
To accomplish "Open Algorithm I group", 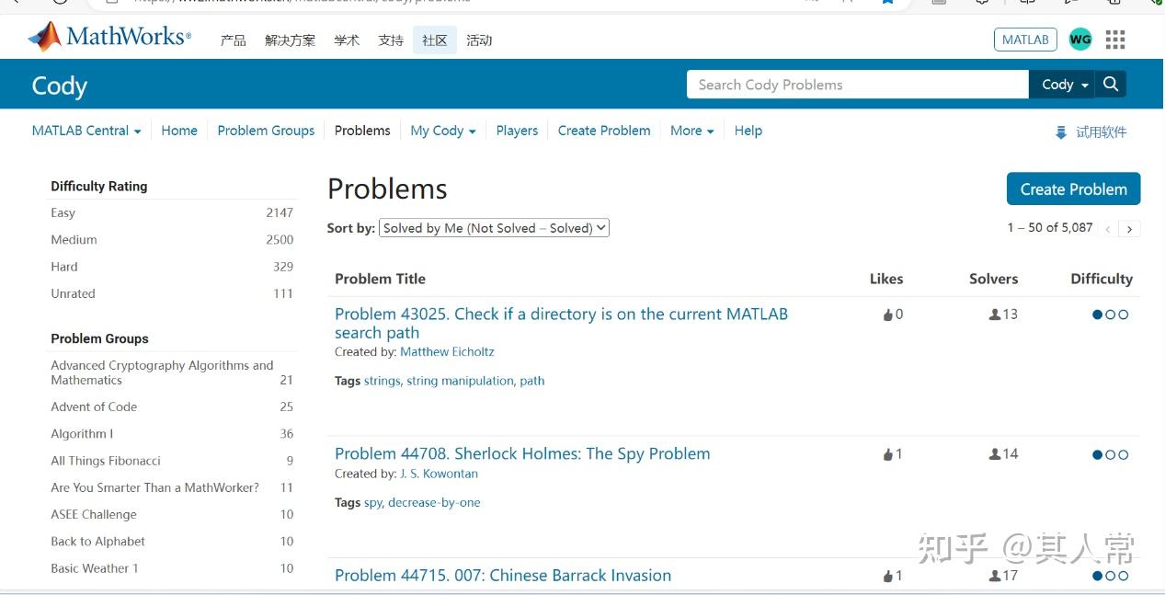I will click(82, 434).
